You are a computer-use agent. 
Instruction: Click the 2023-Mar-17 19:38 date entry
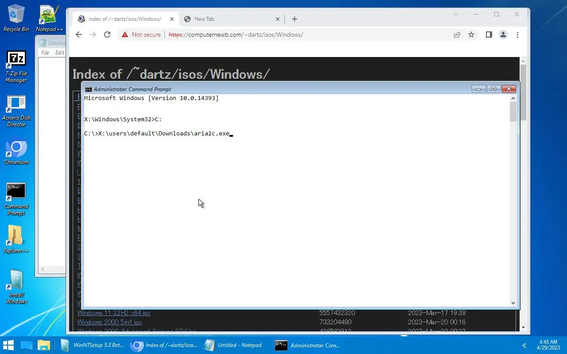point(436,313)
